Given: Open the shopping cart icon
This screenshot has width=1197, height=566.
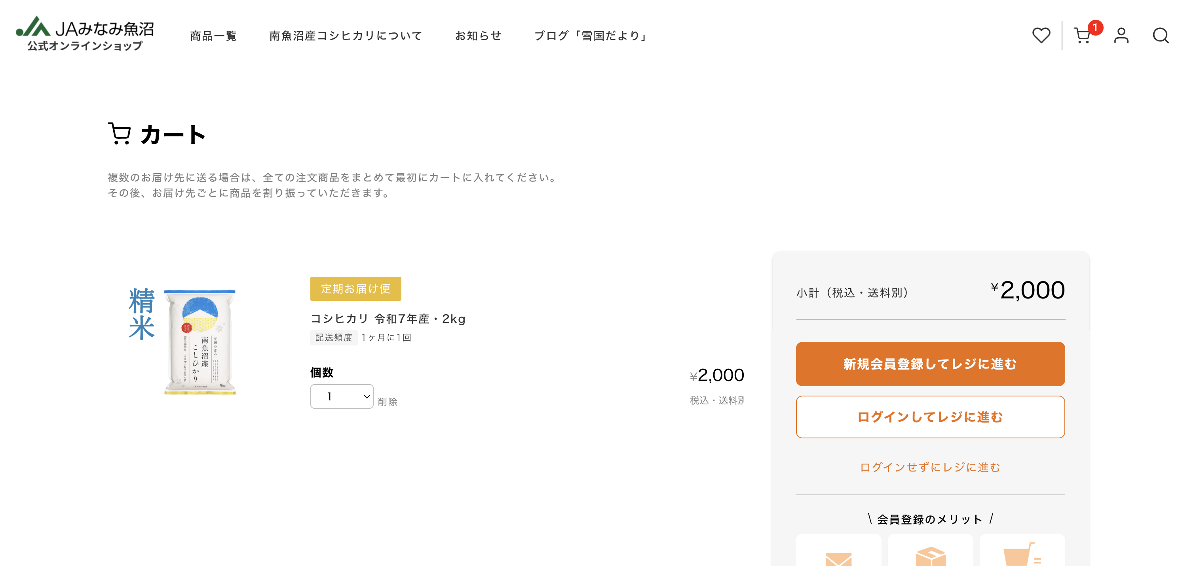Looking at the screenshot, I should pos(1083,35).
